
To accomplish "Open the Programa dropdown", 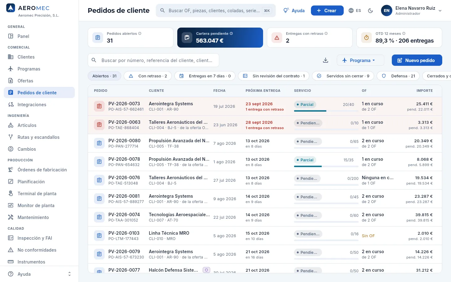I will (x=360, y=60).
